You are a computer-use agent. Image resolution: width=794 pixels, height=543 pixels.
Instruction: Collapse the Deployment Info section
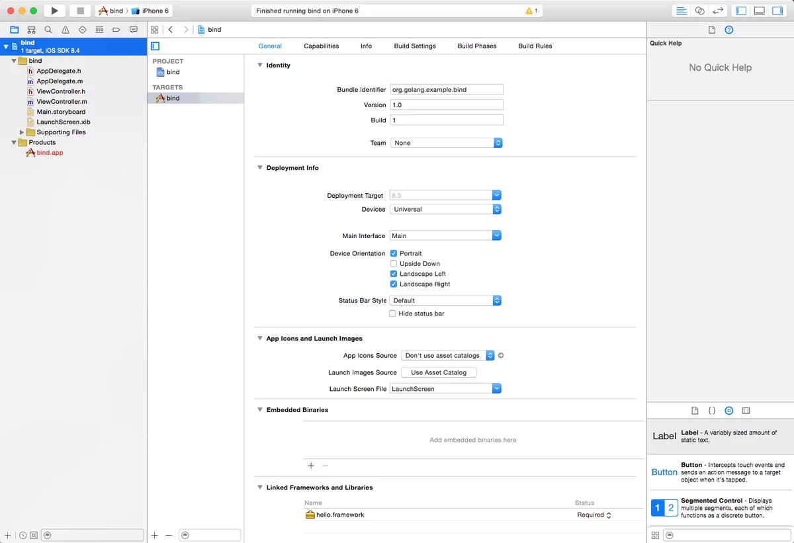point(260,168)
